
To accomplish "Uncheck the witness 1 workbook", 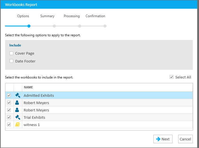I will pos(9,125).
